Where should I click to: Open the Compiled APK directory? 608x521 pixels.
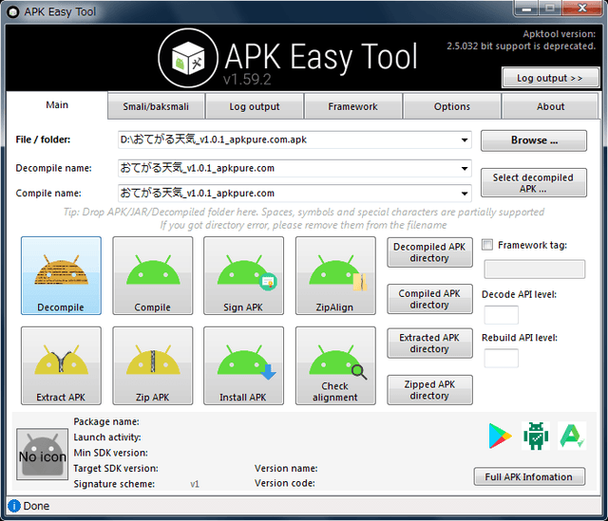429,299
